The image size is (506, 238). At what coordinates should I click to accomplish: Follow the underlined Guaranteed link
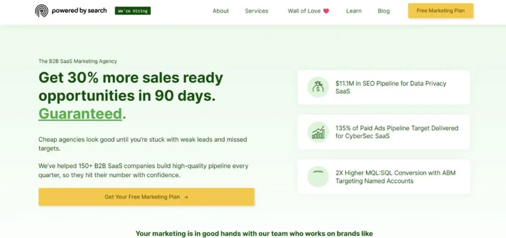coord(80,114)
